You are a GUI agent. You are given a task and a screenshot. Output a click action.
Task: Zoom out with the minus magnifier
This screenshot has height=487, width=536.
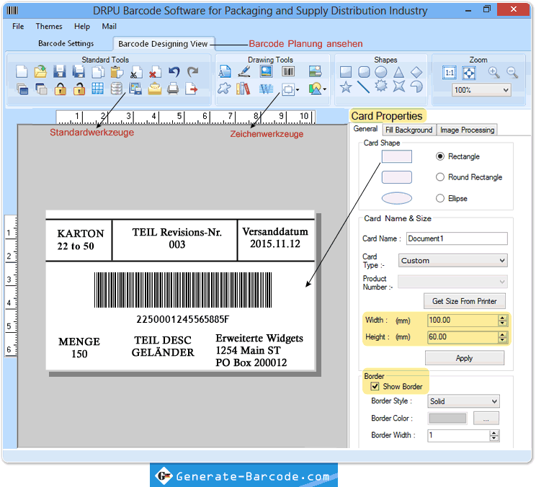click(512, 73)
